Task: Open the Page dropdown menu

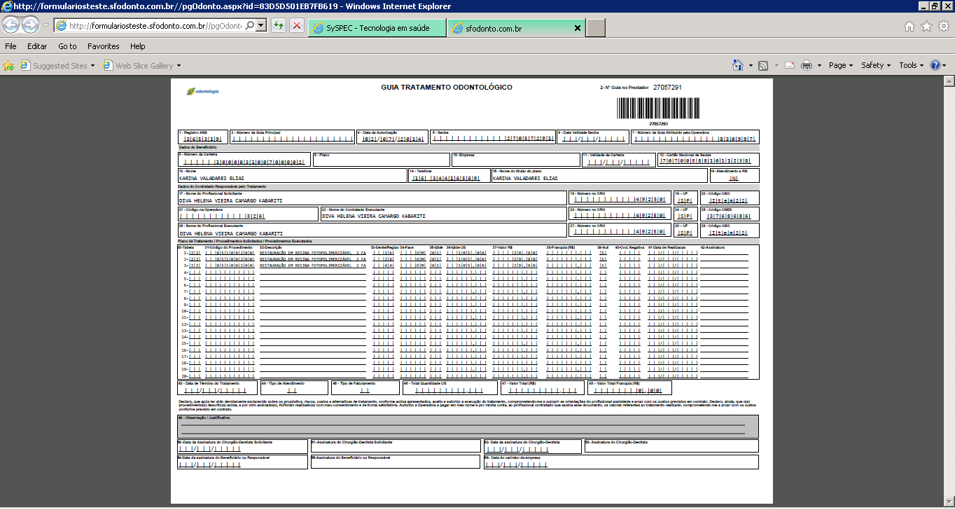Action: [841, 65]
